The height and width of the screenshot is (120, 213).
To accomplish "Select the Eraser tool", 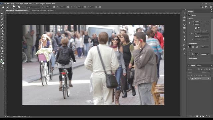I will point(2,34).
